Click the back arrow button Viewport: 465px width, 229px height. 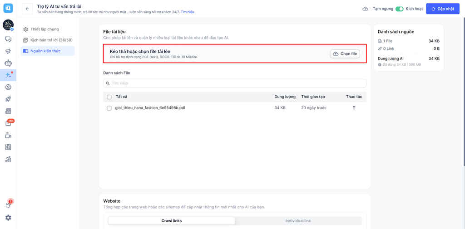(27, 9)
